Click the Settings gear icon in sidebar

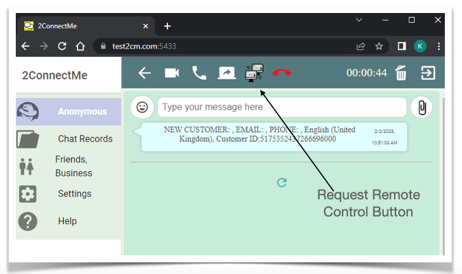[x=27, y=194]
